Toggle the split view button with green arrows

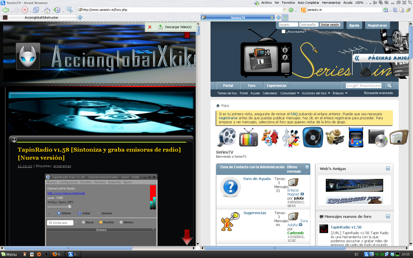[285, 18]
